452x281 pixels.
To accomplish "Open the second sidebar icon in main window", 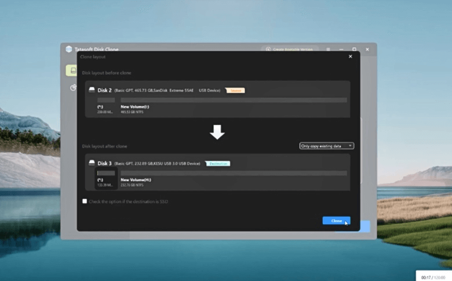I will click(x=73, y=87).
